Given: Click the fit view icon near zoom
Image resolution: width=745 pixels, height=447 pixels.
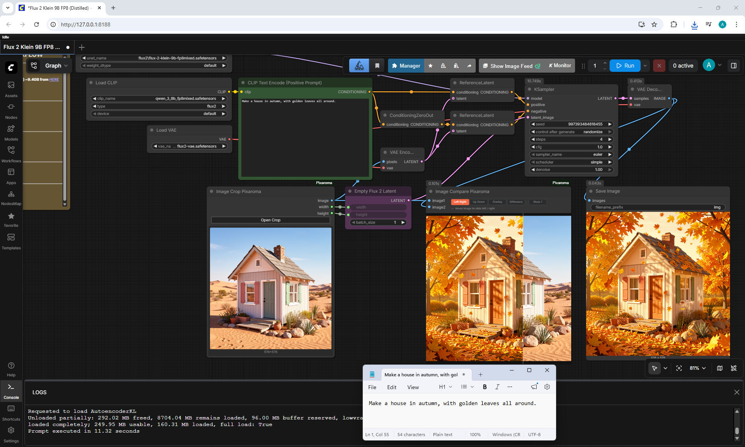Looking at the screenshot, I should tap(679, 368).
